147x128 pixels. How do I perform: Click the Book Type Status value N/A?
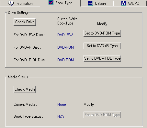point(61,116)
